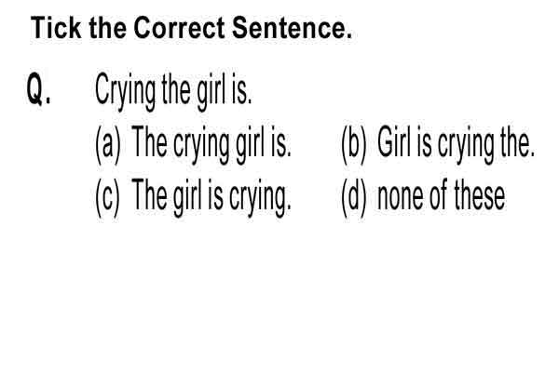
Task: Click the (c) option label
Action: coord(108,197)
